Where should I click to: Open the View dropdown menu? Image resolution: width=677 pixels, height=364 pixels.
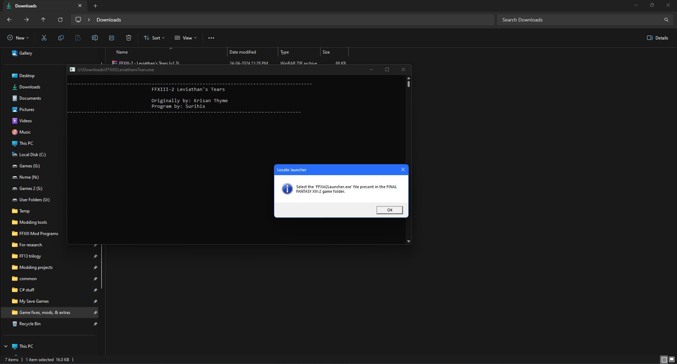(x=185, y=38)
